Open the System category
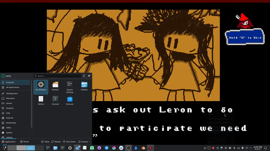Image resolution: width=270 pixels, height=151 pixels. 15,132
